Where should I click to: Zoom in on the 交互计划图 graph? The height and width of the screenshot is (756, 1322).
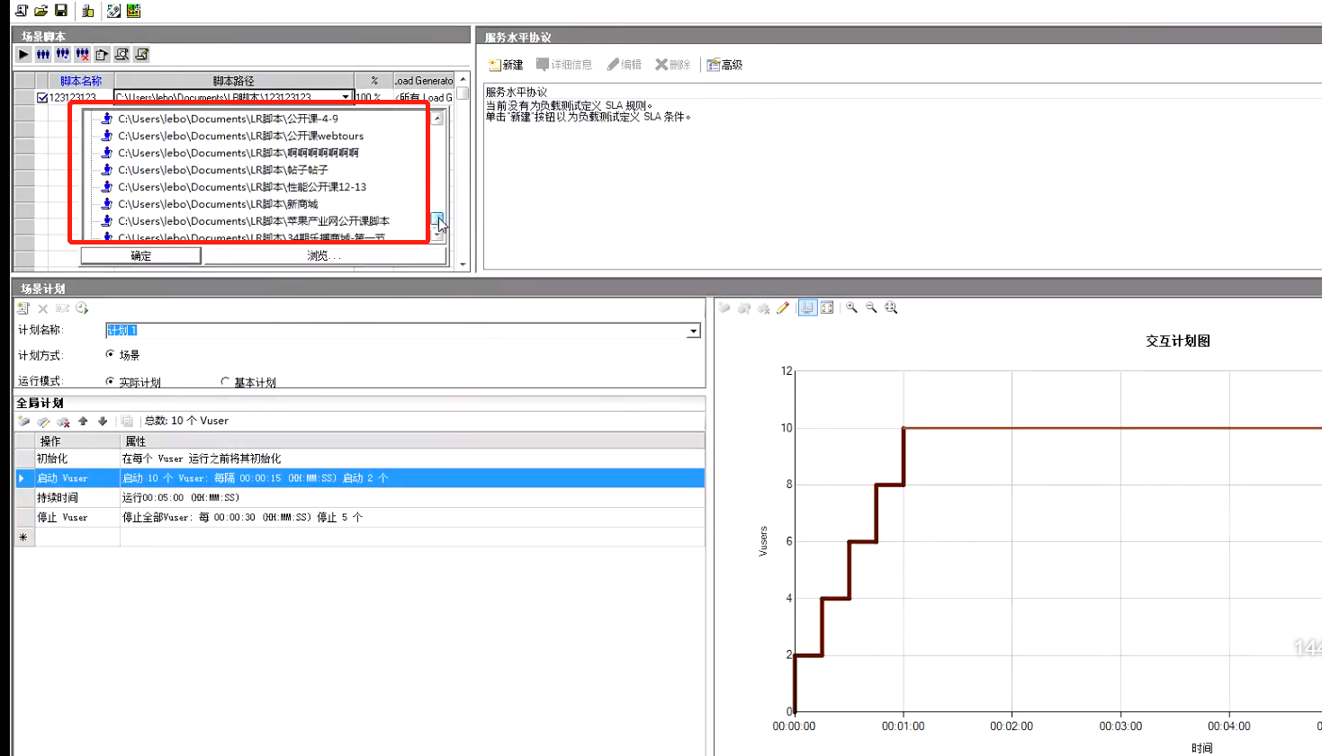[x=851, y=307]
